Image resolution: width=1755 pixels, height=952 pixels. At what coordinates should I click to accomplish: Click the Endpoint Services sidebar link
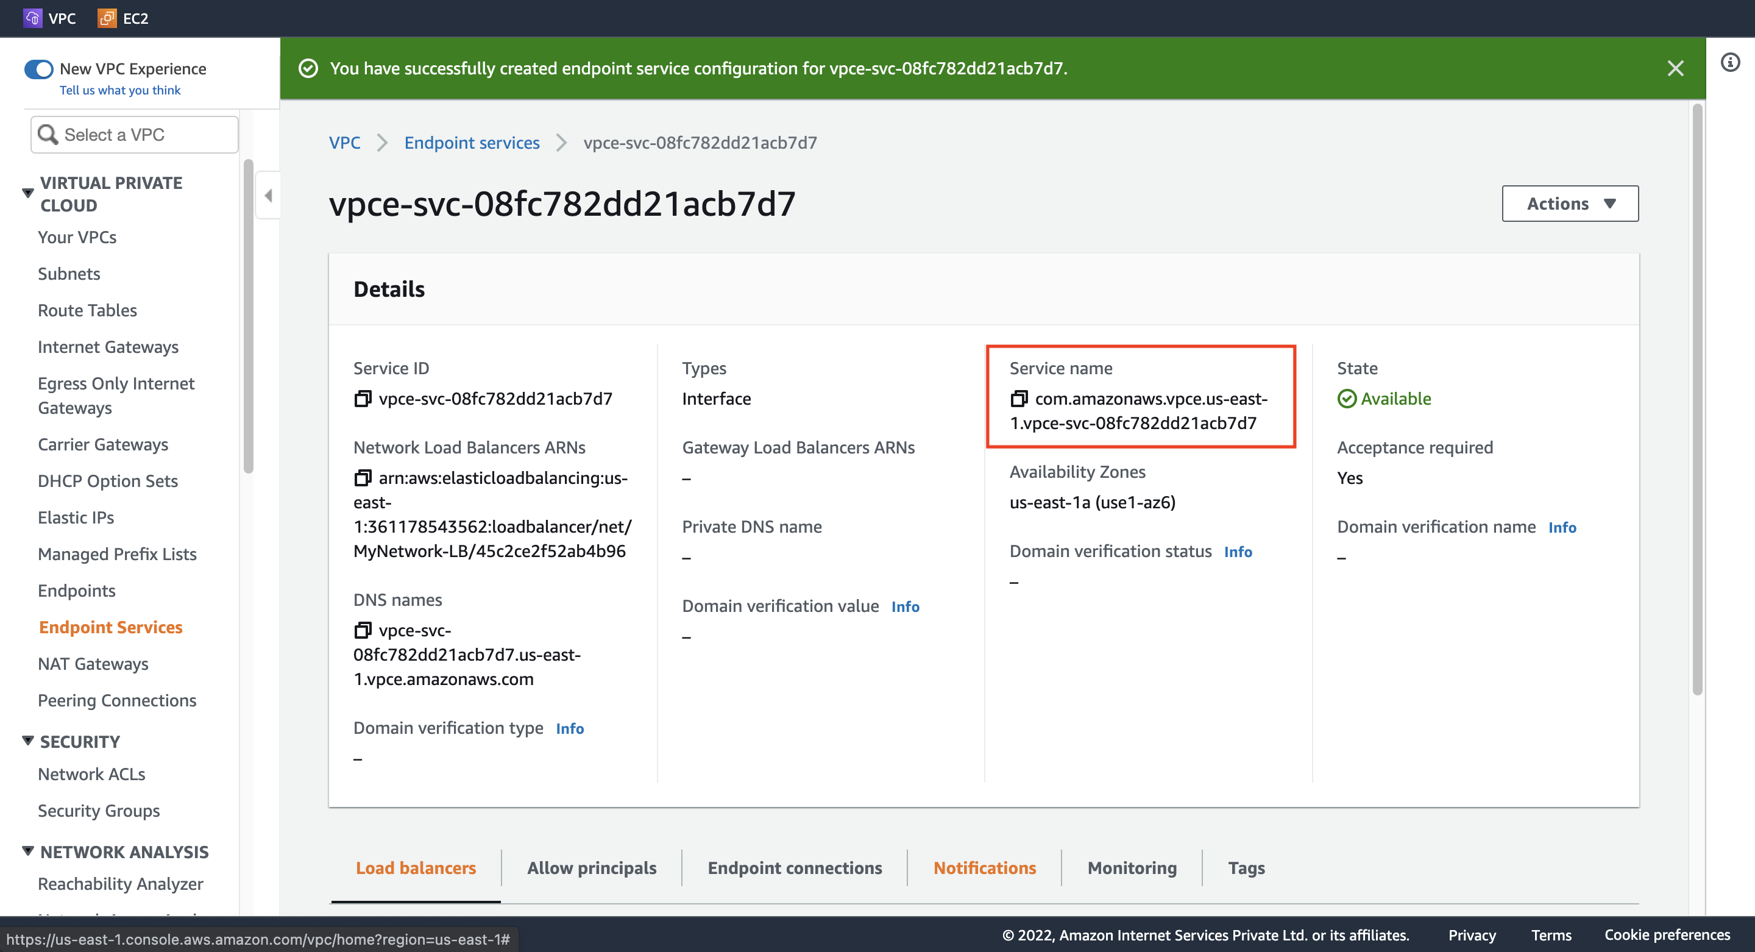109,626
